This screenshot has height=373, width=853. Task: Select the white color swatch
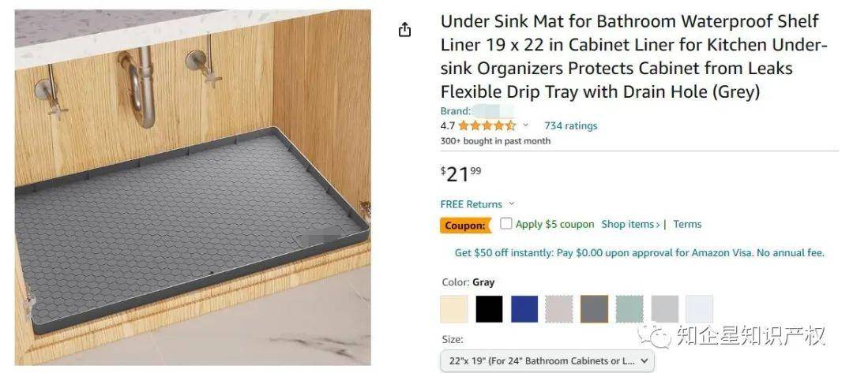[700, 309]
